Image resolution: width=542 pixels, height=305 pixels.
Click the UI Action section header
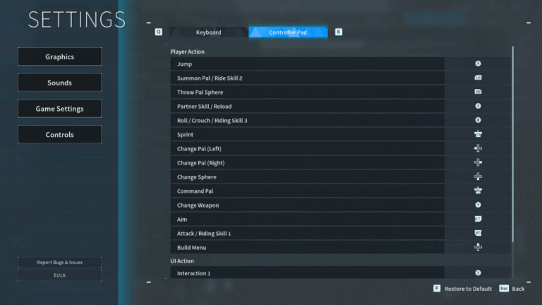coord(182,261)
